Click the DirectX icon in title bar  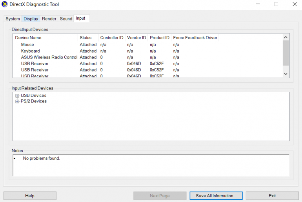click(5, 4)
